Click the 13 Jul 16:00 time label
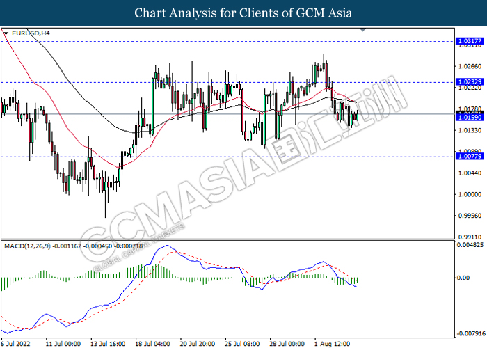The height and width of the screenshot is (348, 487). pos(108,344)
